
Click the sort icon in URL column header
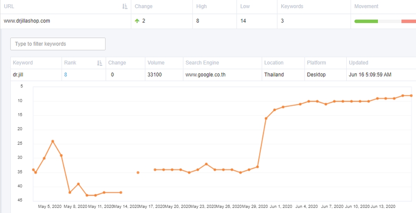pyautogui.click(x=125, y=6)
